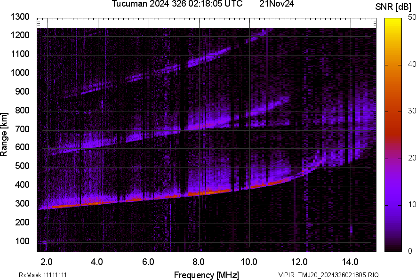Click the 100 range tick label

click(23, 241)
